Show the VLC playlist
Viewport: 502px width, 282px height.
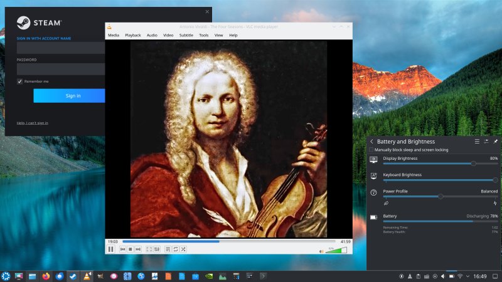168,249
